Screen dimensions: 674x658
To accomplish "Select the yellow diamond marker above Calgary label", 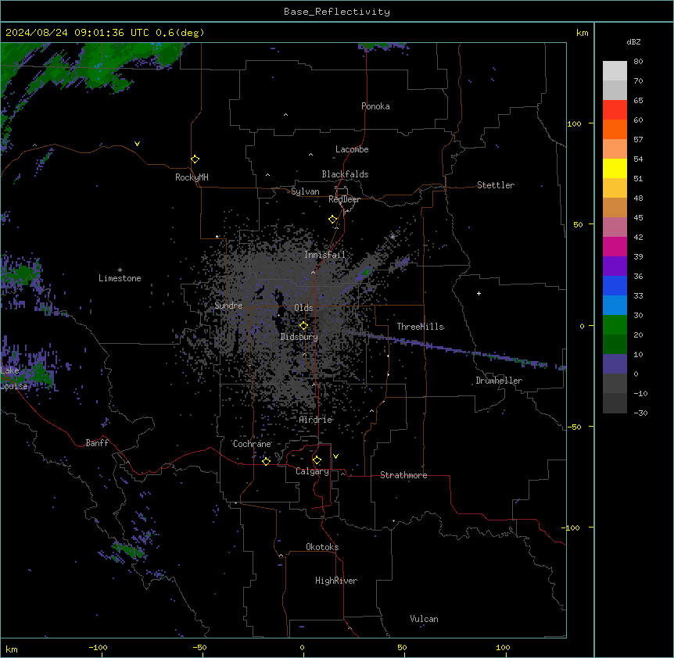I will [x=317, y=460].
